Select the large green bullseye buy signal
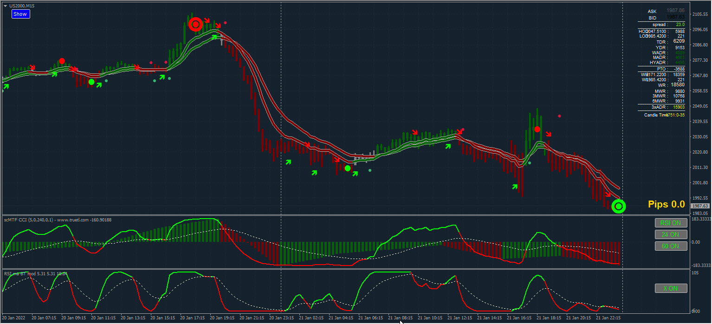The height and width of the screenshot is (324, 712). 619,206
